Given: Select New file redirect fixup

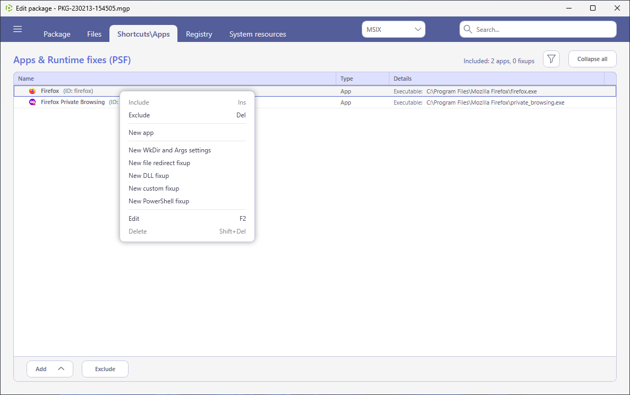Looking at the screenshot, I should pyautogui.click(x=187, y=163).
